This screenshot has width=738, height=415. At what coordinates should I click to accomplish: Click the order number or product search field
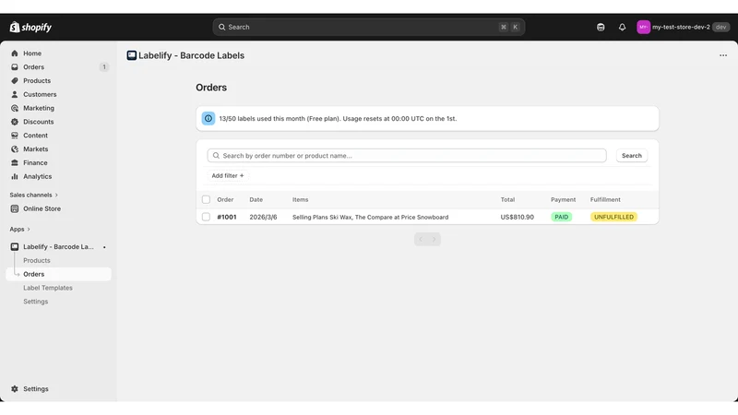(x=407, y=156)
